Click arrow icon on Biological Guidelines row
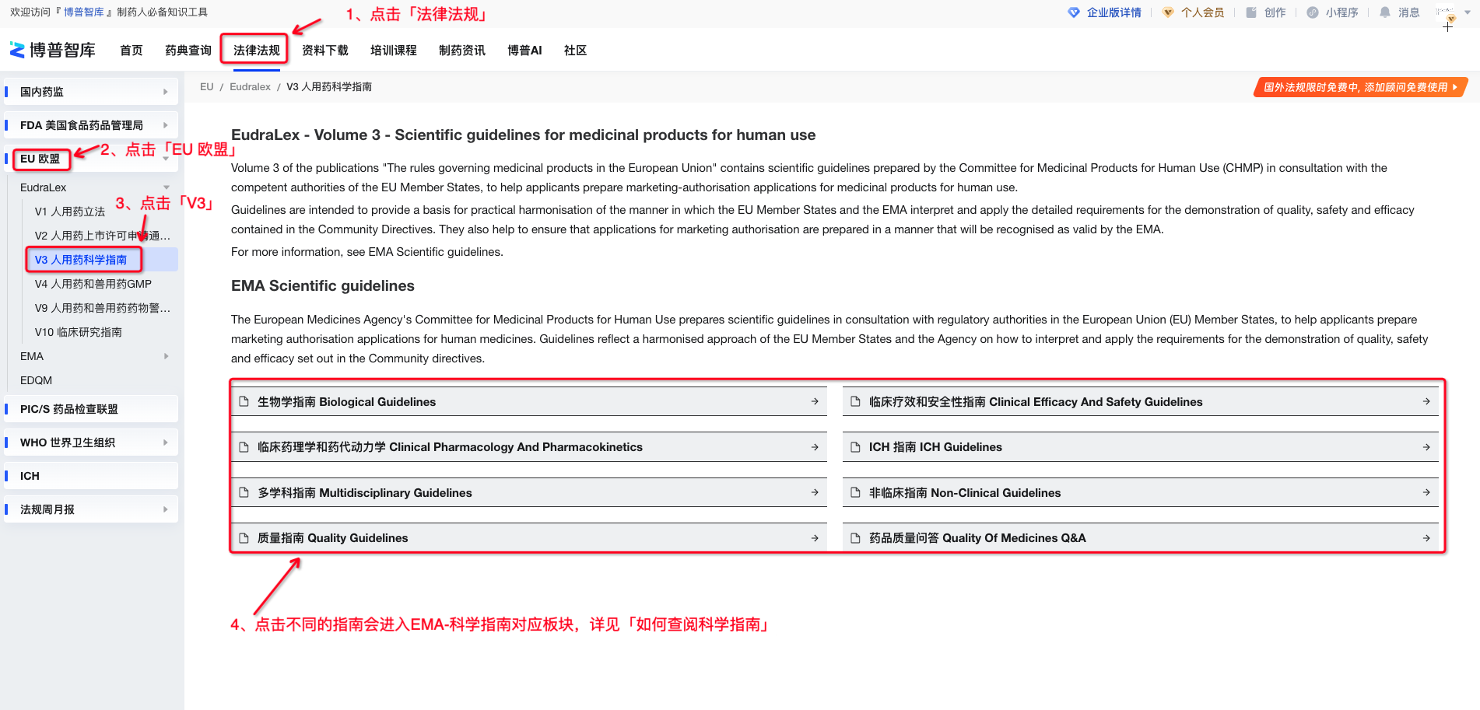 click(815, 402)
